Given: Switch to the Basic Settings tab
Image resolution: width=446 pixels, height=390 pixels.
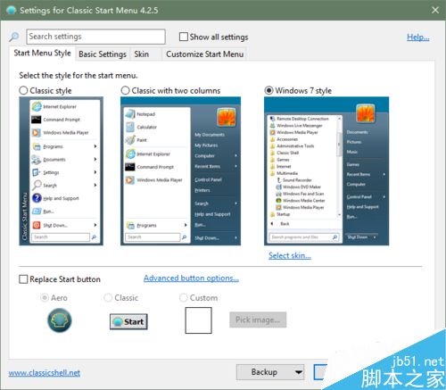Looking at the screenshot, I should point(103,54).
